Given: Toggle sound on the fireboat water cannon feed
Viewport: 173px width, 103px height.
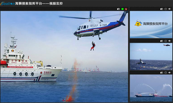Looking at the screenshot, I should click(x=169, y=73).
